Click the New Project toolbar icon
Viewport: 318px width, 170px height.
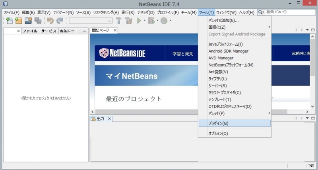(18, 21)
